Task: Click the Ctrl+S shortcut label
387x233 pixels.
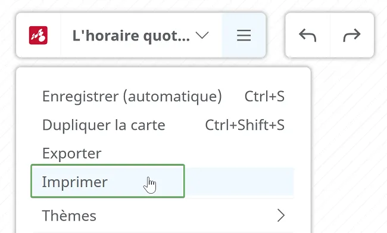Action: coord(264,96)
